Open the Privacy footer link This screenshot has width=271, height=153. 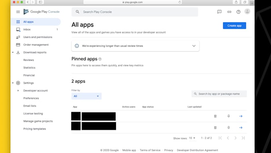(x=169, y=150)
